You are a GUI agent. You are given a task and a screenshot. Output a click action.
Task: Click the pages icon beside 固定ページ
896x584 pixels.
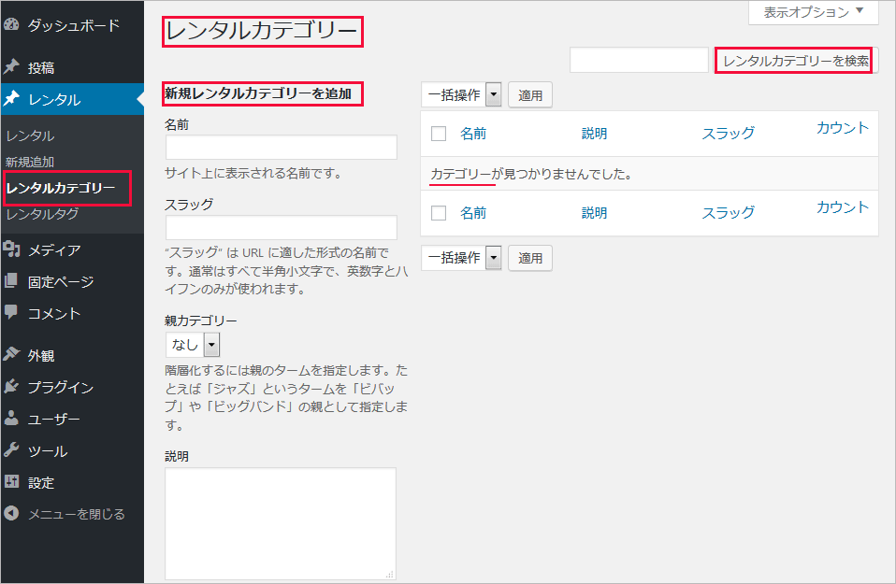tap(12, 281)
